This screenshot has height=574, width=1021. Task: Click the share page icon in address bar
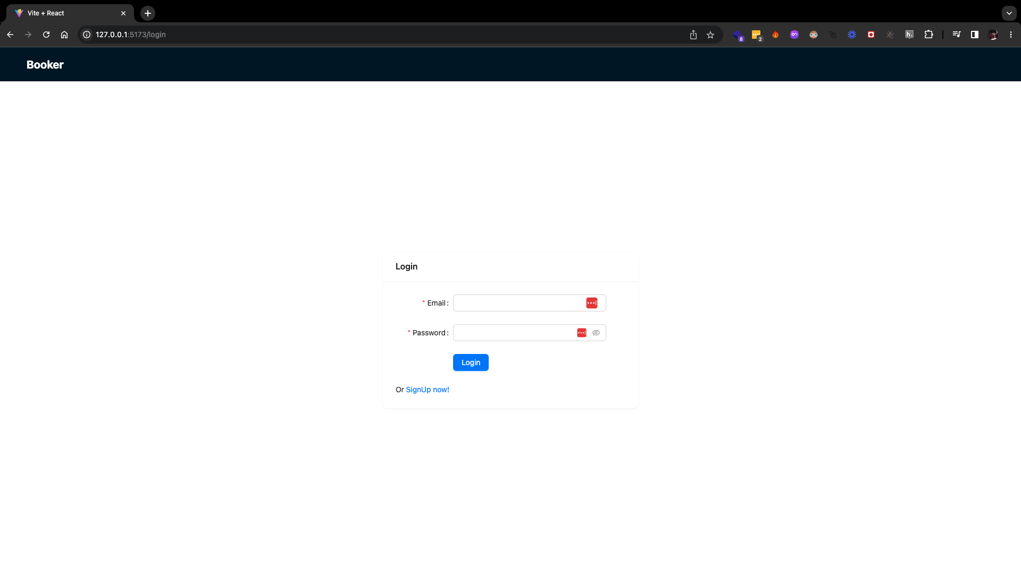point(693,35)
